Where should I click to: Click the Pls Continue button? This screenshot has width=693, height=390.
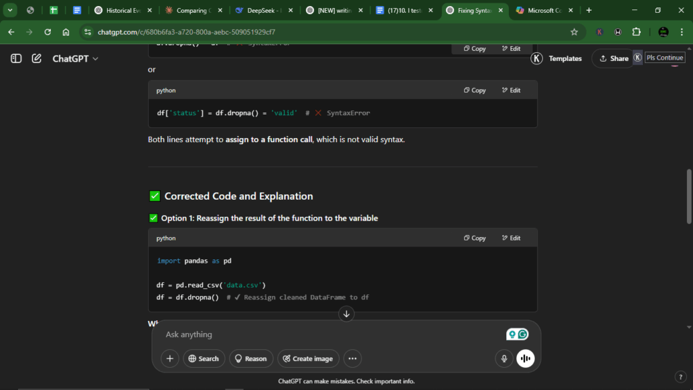(665, 58)
